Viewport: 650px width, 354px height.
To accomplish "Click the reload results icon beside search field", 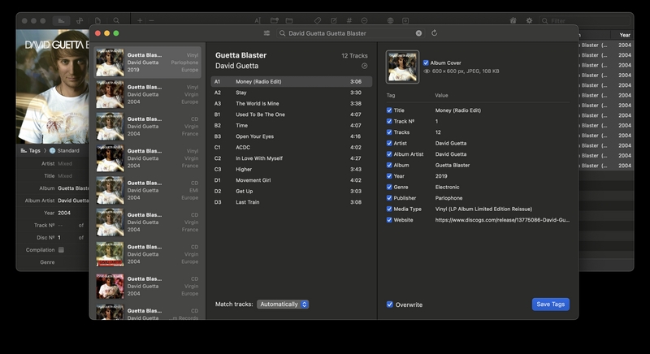I will 434,33.
